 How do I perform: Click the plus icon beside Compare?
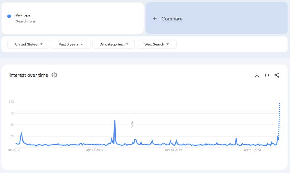pyautogui.click(x=155, y=18)
